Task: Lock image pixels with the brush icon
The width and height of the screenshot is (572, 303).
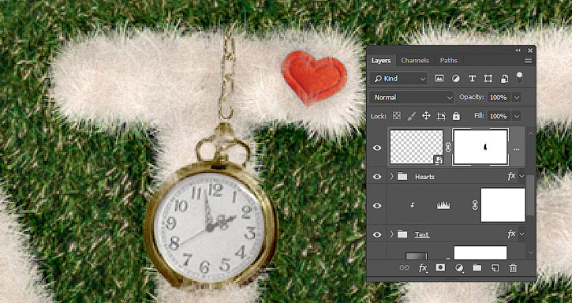Action: click(411, 116)
